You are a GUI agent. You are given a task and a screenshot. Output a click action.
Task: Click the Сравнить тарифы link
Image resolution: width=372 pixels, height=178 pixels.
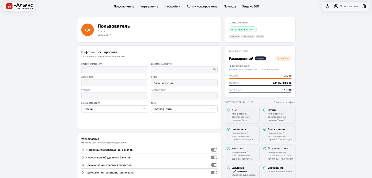click(x=284, y=102)
